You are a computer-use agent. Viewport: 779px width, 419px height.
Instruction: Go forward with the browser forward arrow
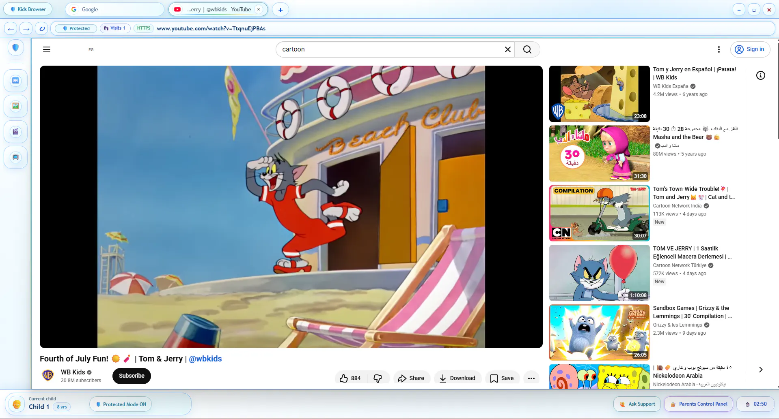point(26,29)
